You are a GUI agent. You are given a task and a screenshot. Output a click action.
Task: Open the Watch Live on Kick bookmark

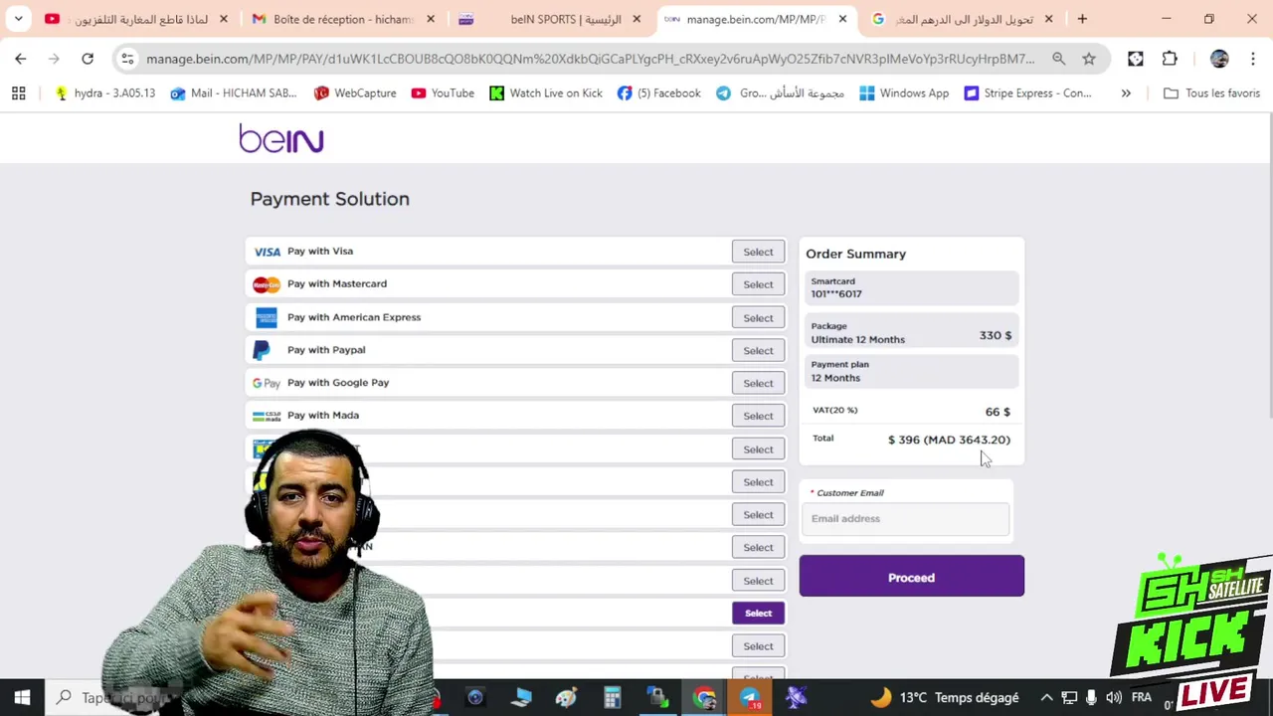546,92
